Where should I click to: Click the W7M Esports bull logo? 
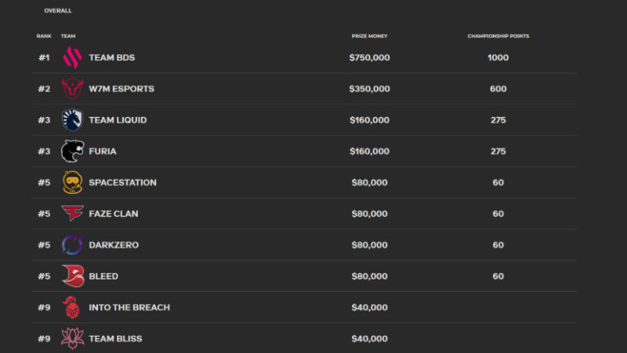click(72, 89)
